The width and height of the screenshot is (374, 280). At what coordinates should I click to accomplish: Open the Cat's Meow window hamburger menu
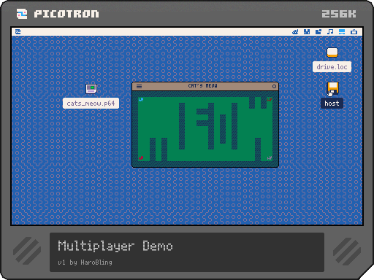pyautogui.click(x=139, y=86)
